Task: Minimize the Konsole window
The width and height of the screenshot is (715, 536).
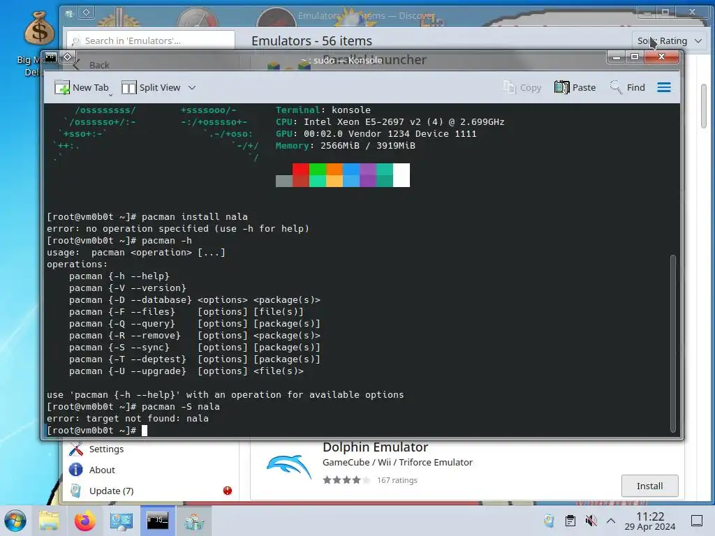Action: click(x=617, y=57)
